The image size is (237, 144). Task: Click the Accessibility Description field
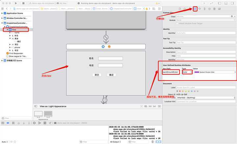(x=206, y=52)
